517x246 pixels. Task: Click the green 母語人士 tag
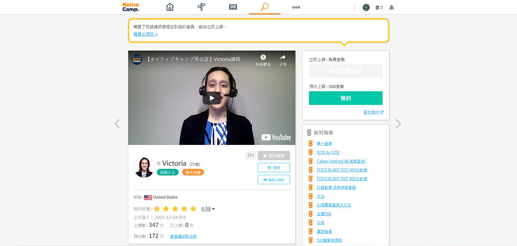(168, 172)
